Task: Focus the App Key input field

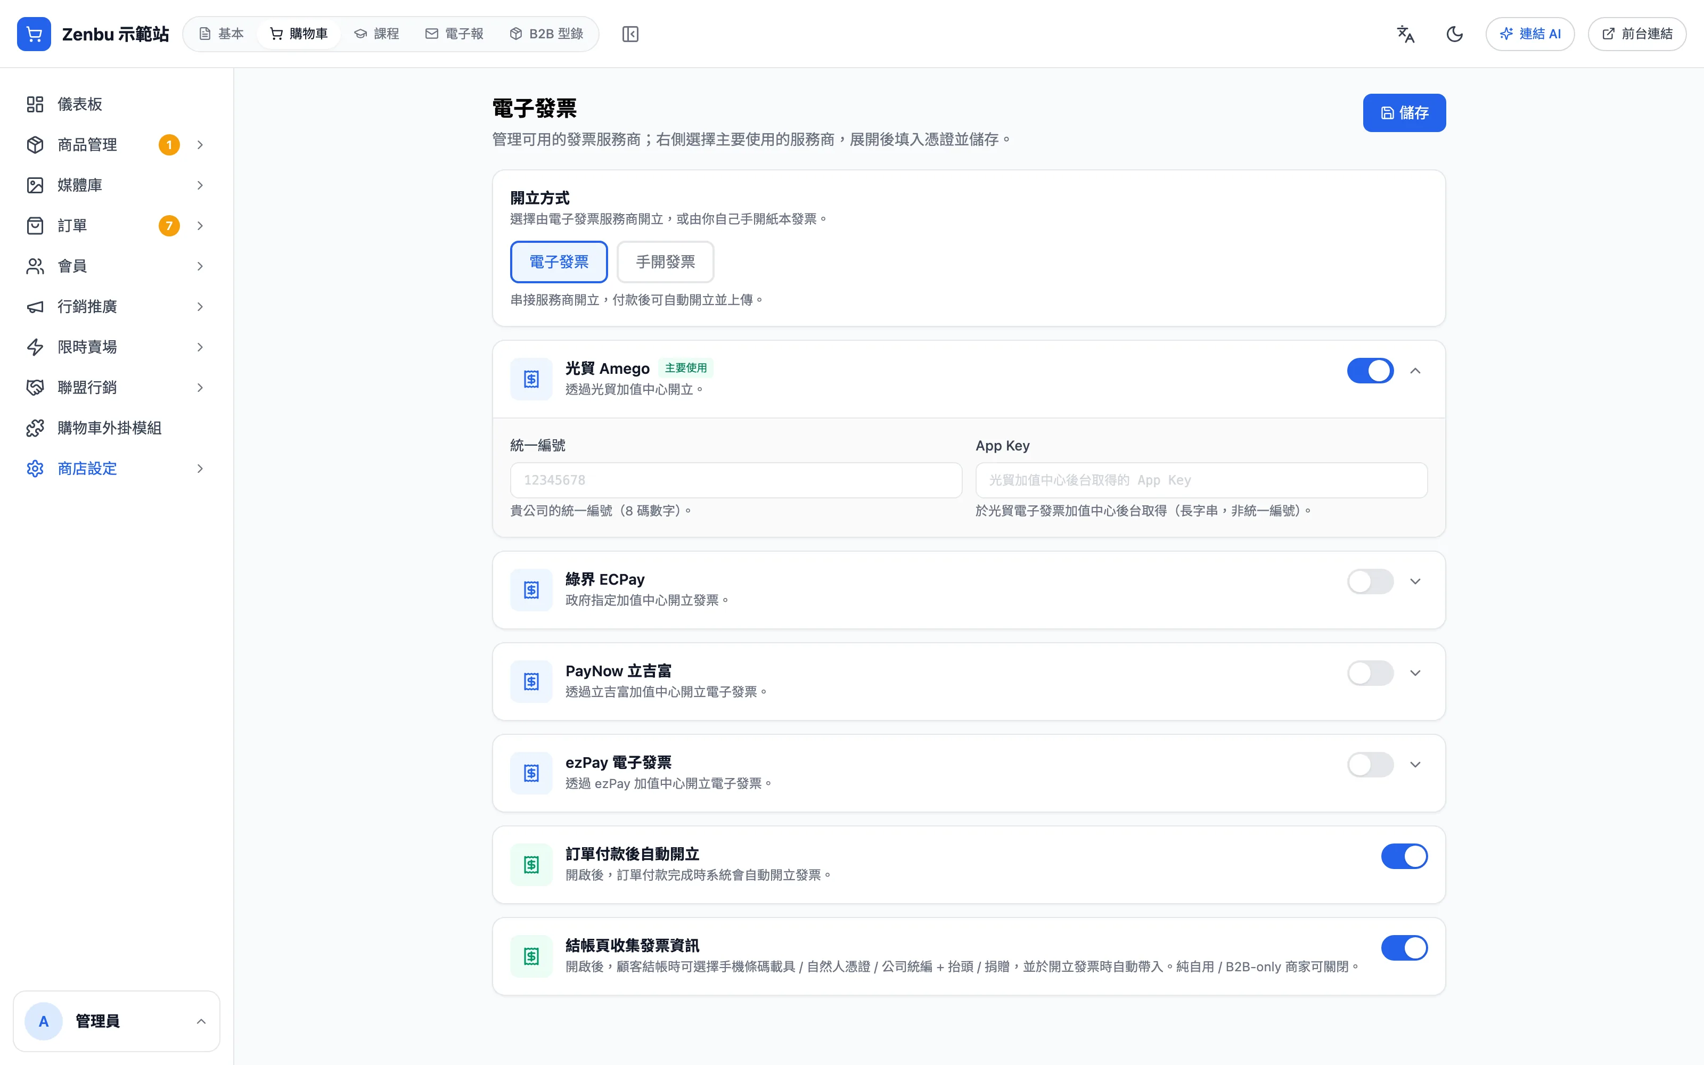Action: (1201, 480)
